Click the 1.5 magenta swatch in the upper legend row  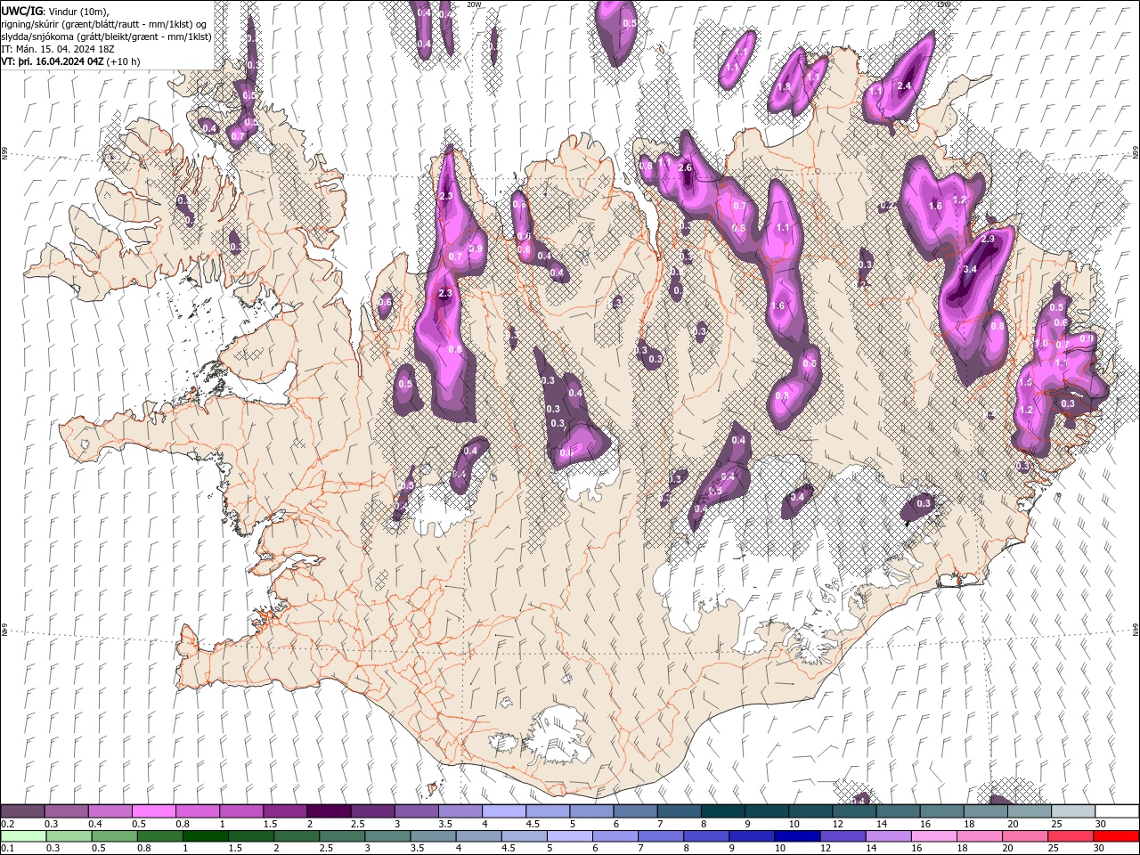(284, 811)
